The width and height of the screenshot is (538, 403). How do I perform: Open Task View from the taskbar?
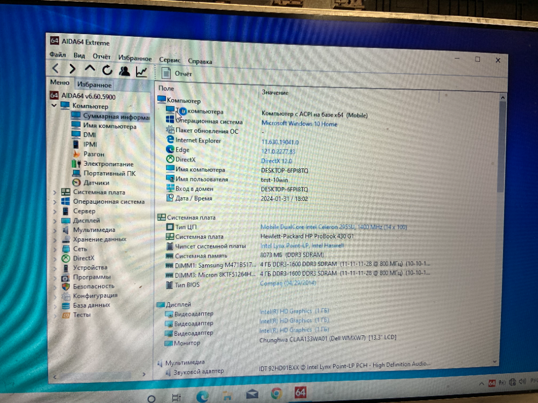tap(176, 398)
